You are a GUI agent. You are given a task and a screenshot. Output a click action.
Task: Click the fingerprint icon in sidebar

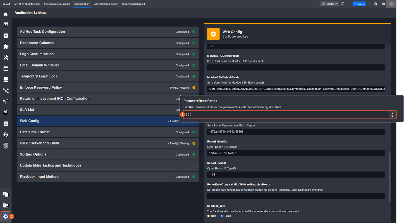tap(6, 146)
